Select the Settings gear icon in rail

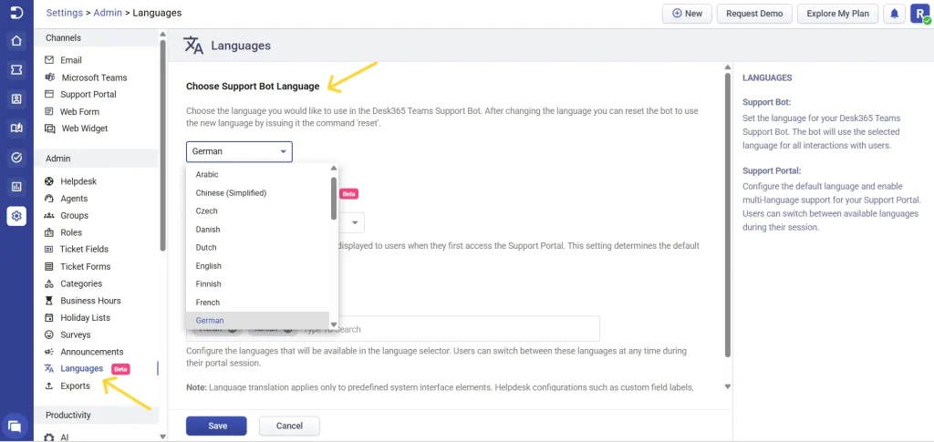(x=16, y=216)
